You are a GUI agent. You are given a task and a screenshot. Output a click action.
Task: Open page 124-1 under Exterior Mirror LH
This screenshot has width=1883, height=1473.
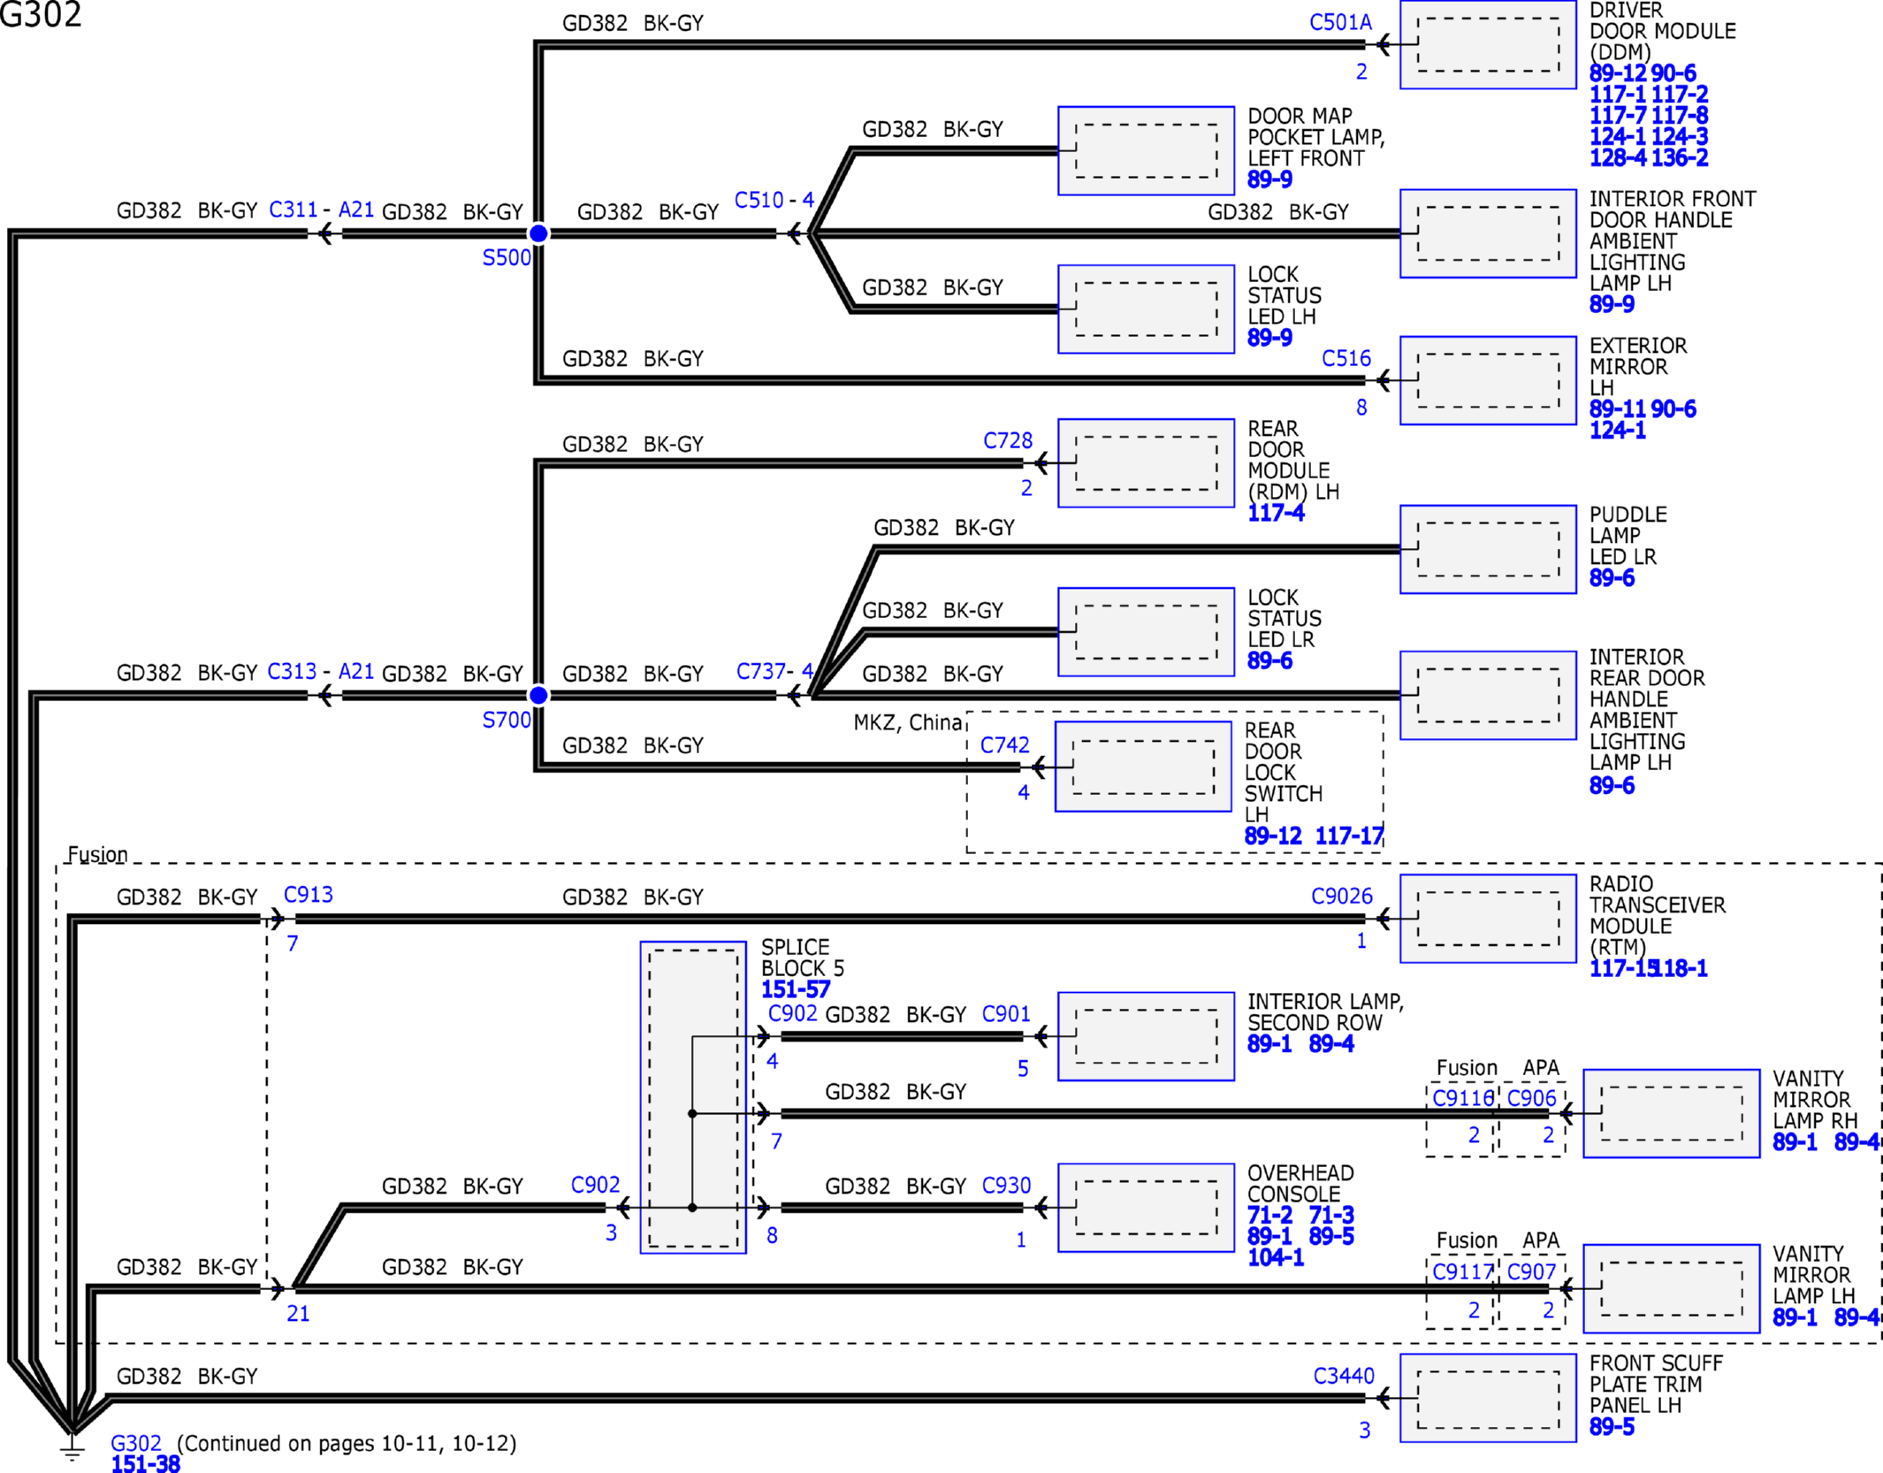(x=1618, y=431)
